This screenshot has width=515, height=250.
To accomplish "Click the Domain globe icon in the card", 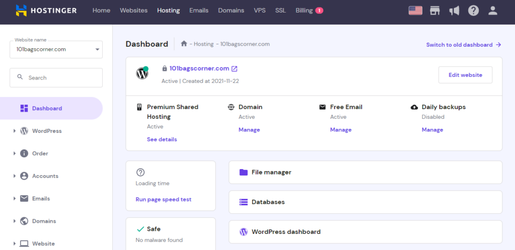I will coord(231,107).
